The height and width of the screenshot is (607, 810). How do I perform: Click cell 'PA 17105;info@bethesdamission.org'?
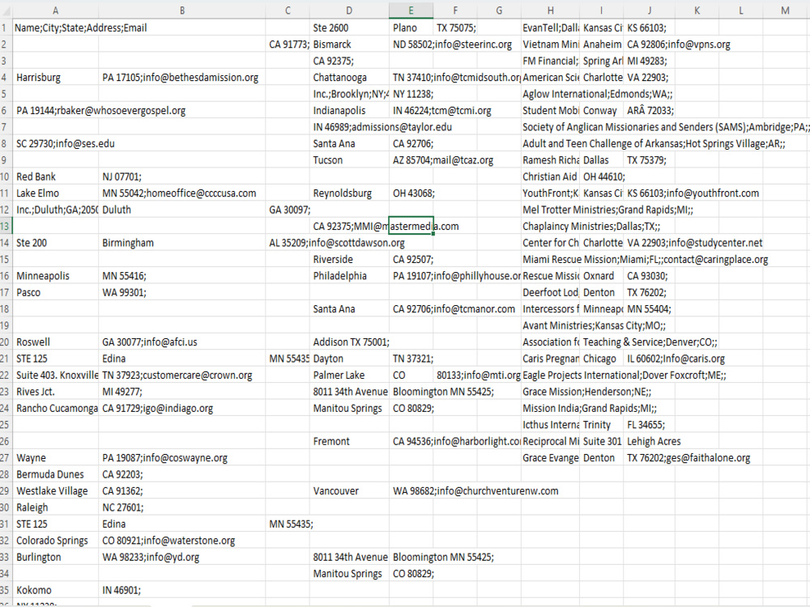click(181, 78)
